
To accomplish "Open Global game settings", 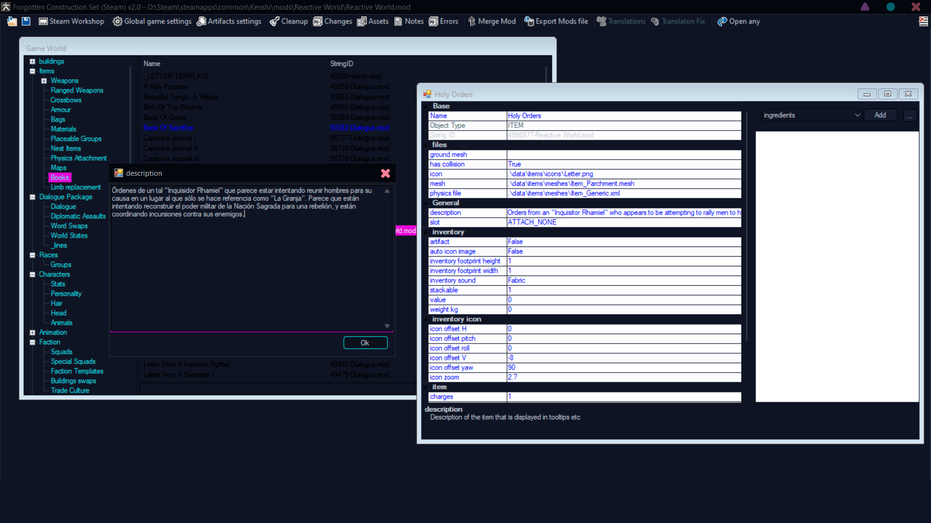I will 152,21.
